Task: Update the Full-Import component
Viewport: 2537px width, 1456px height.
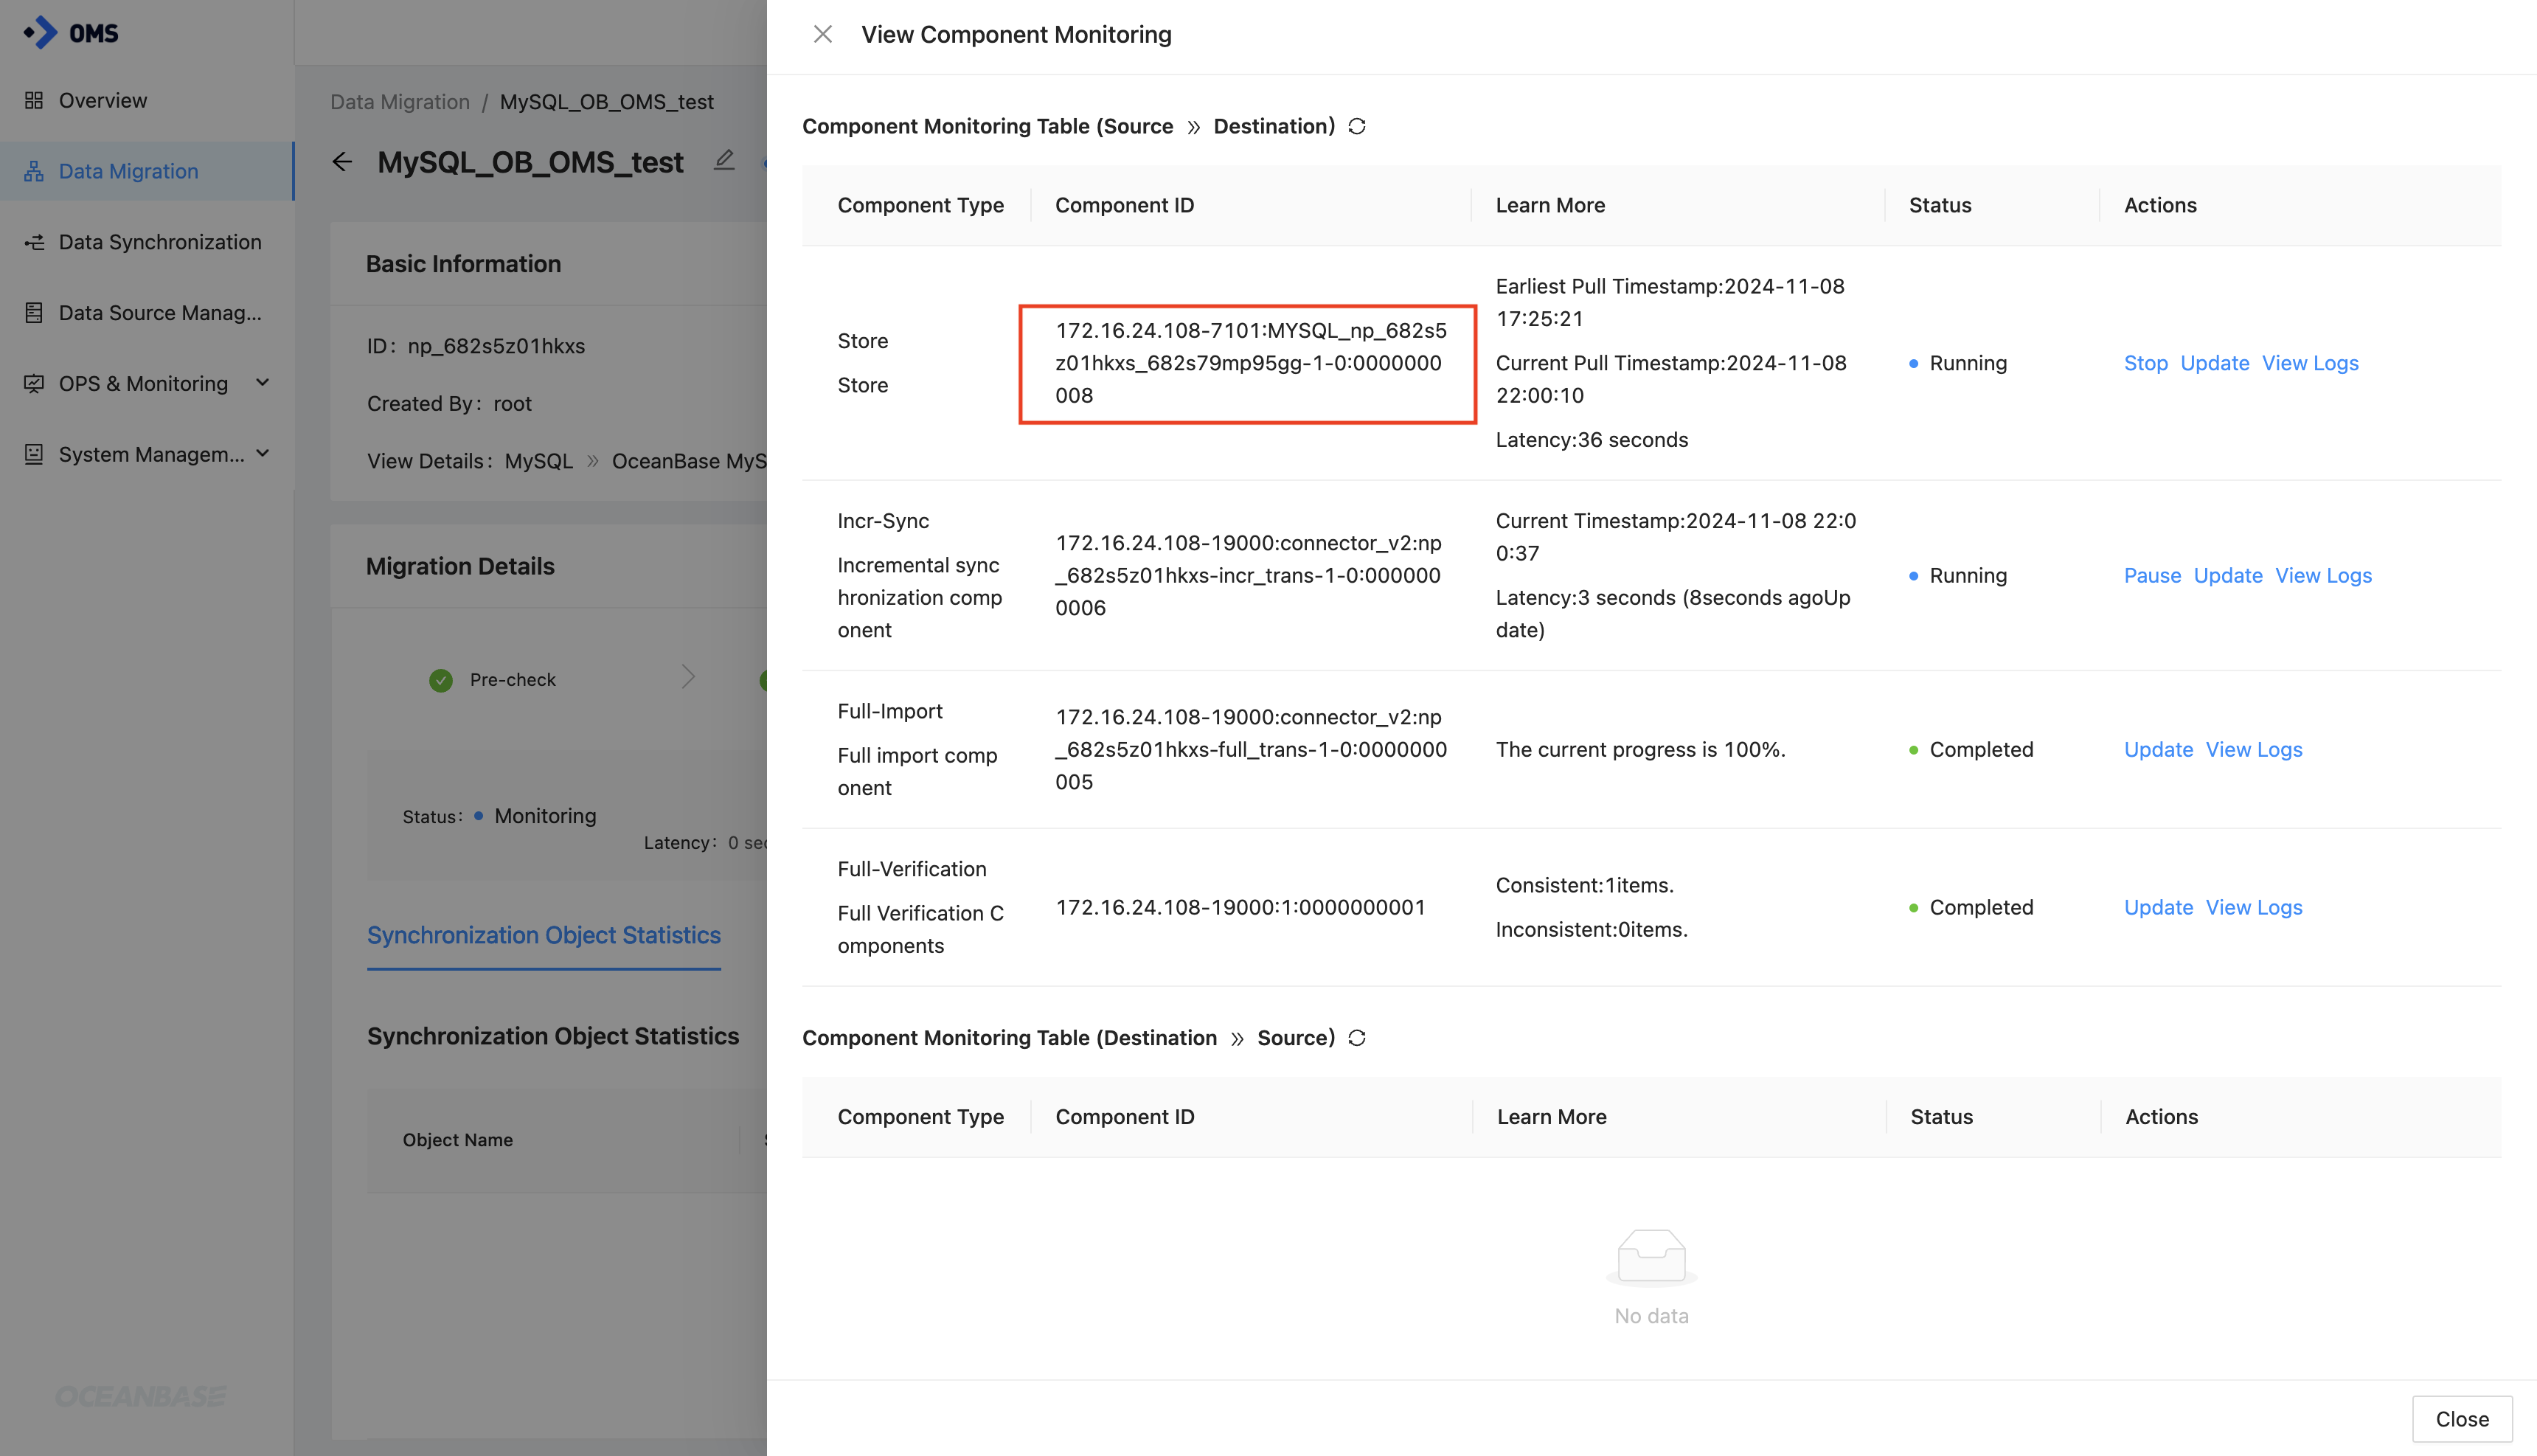Action: pyautogui.click(x=2158, y=750)
